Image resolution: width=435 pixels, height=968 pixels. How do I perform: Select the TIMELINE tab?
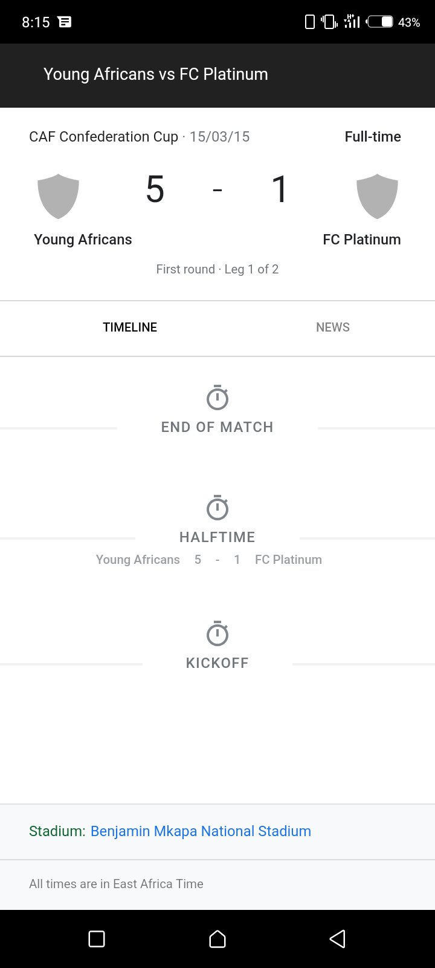click(x=130, y=327)
